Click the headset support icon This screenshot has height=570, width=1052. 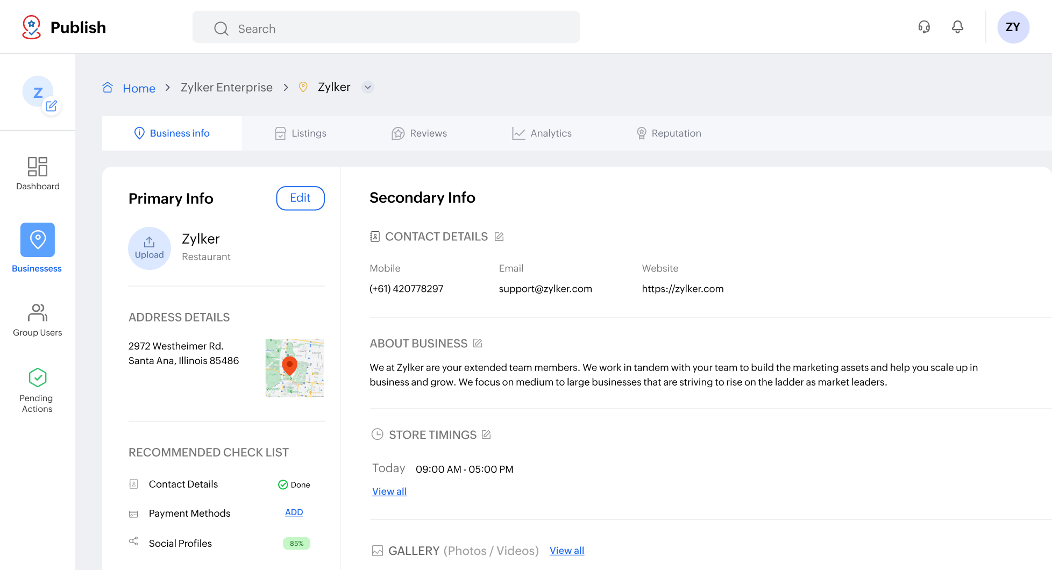(924, 27)
